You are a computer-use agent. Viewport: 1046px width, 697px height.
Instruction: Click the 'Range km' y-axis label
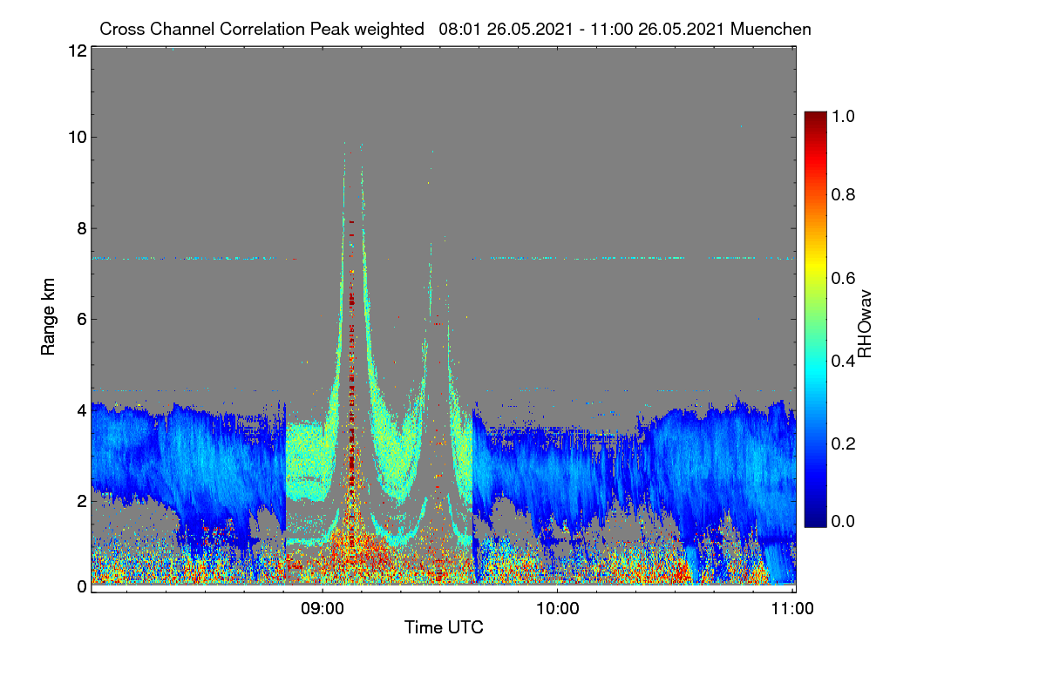tap(48, 318)
